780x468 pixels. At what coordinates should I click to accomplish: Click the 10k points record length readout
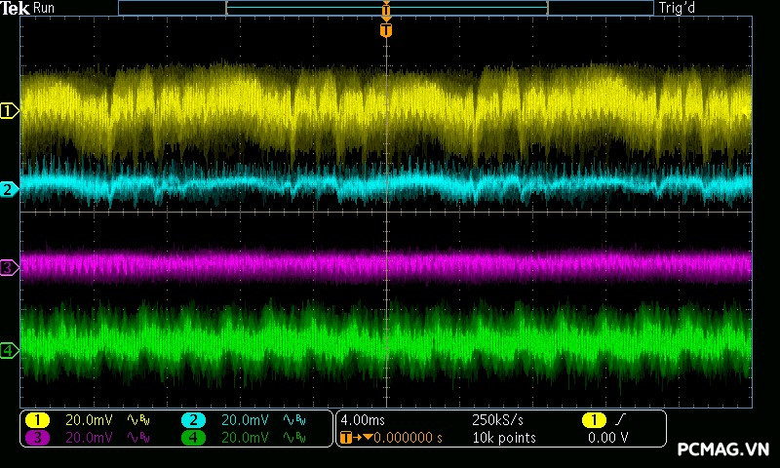504,438
